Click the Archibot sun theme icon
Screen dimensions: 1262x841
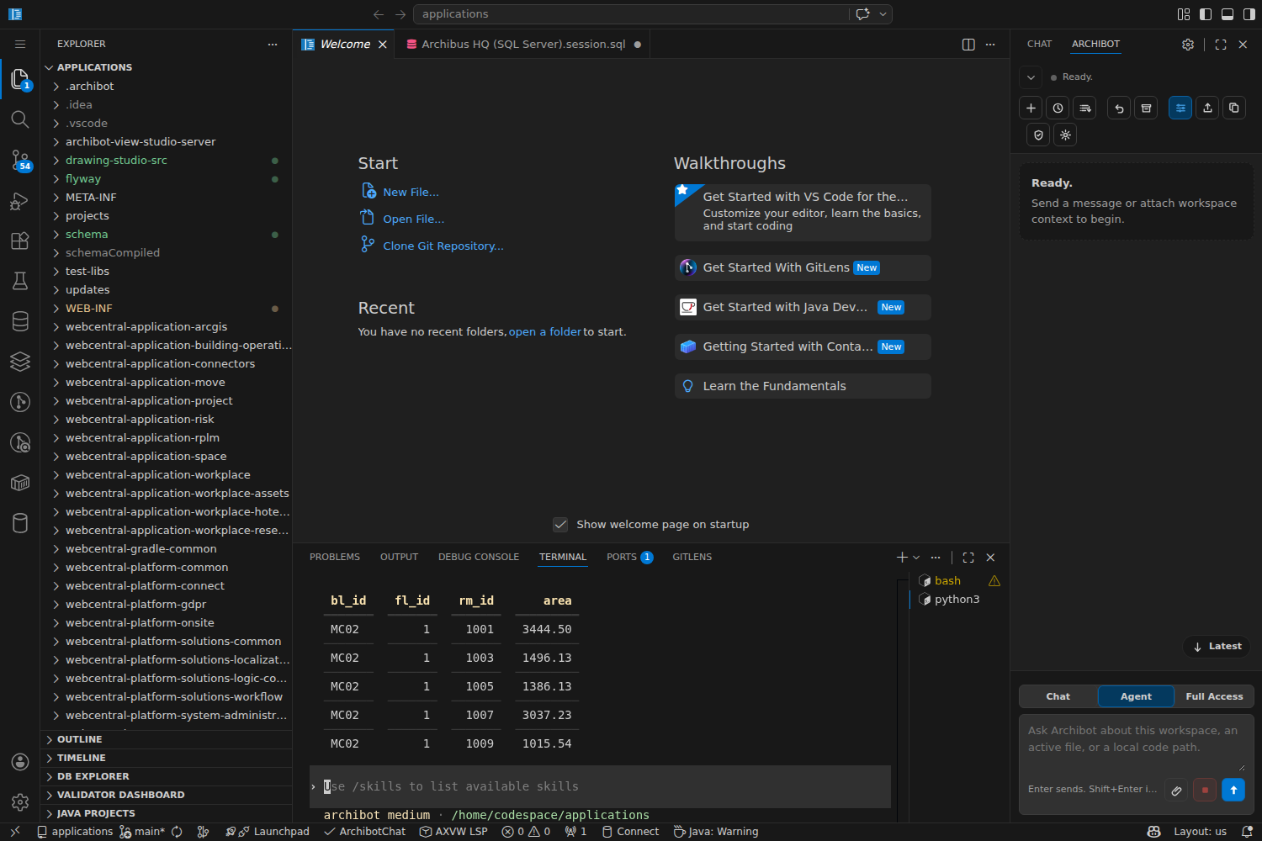click(1065, 135)
